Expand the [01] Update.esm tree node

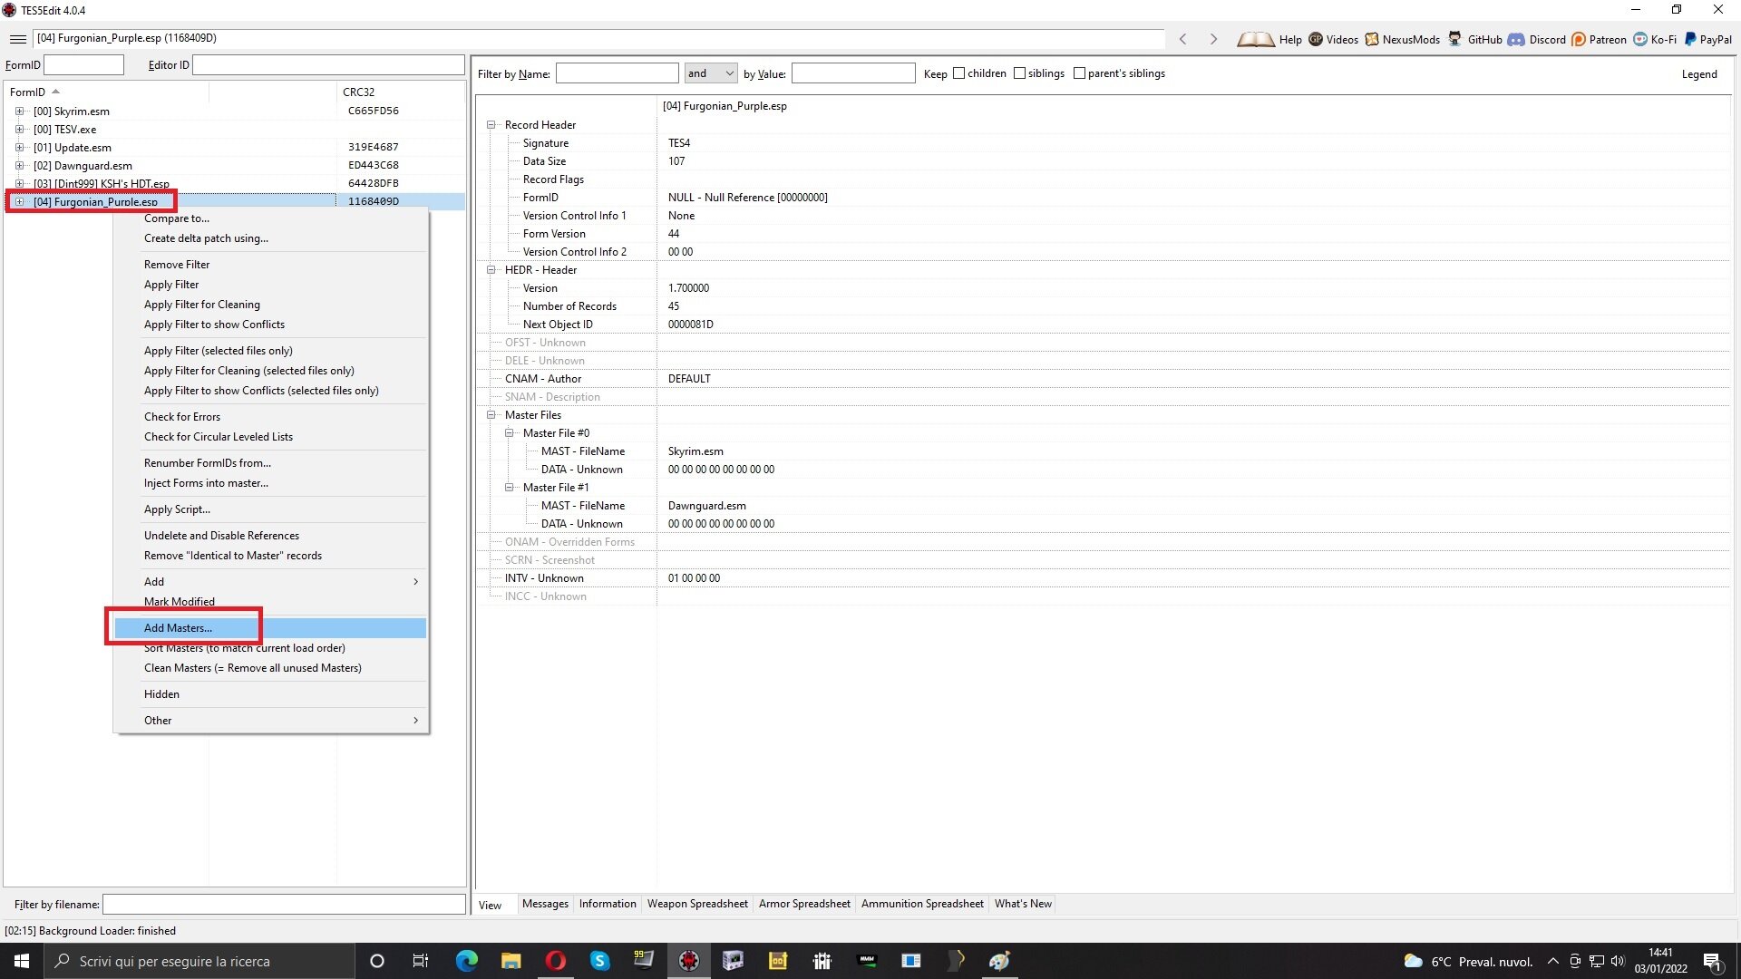19,148
